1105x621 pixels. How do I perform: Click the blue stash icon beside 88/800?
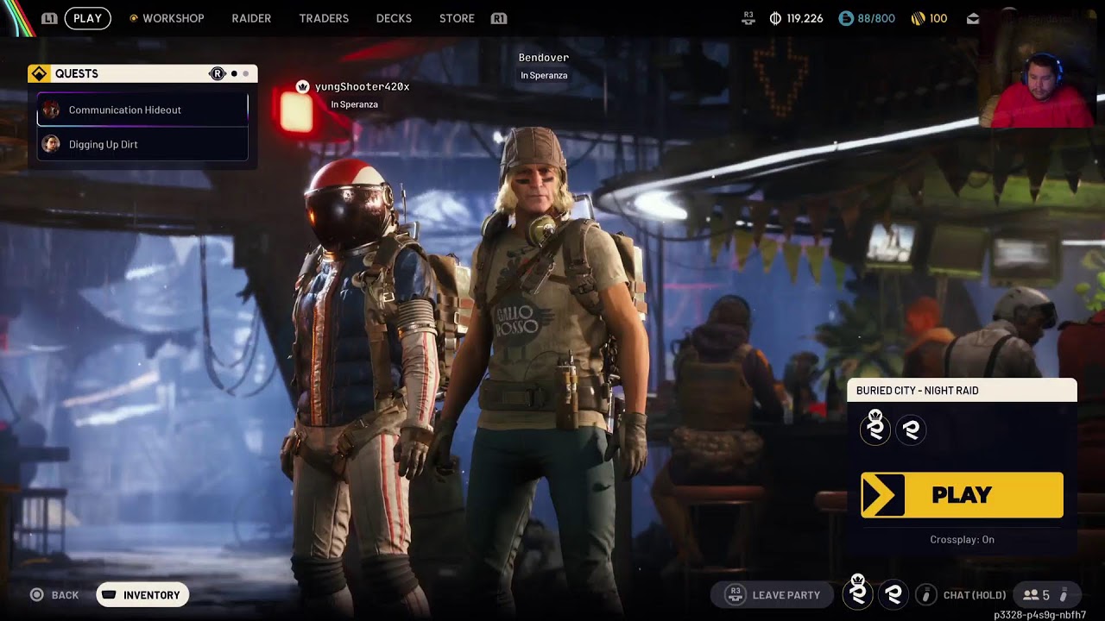coord(846,18)
